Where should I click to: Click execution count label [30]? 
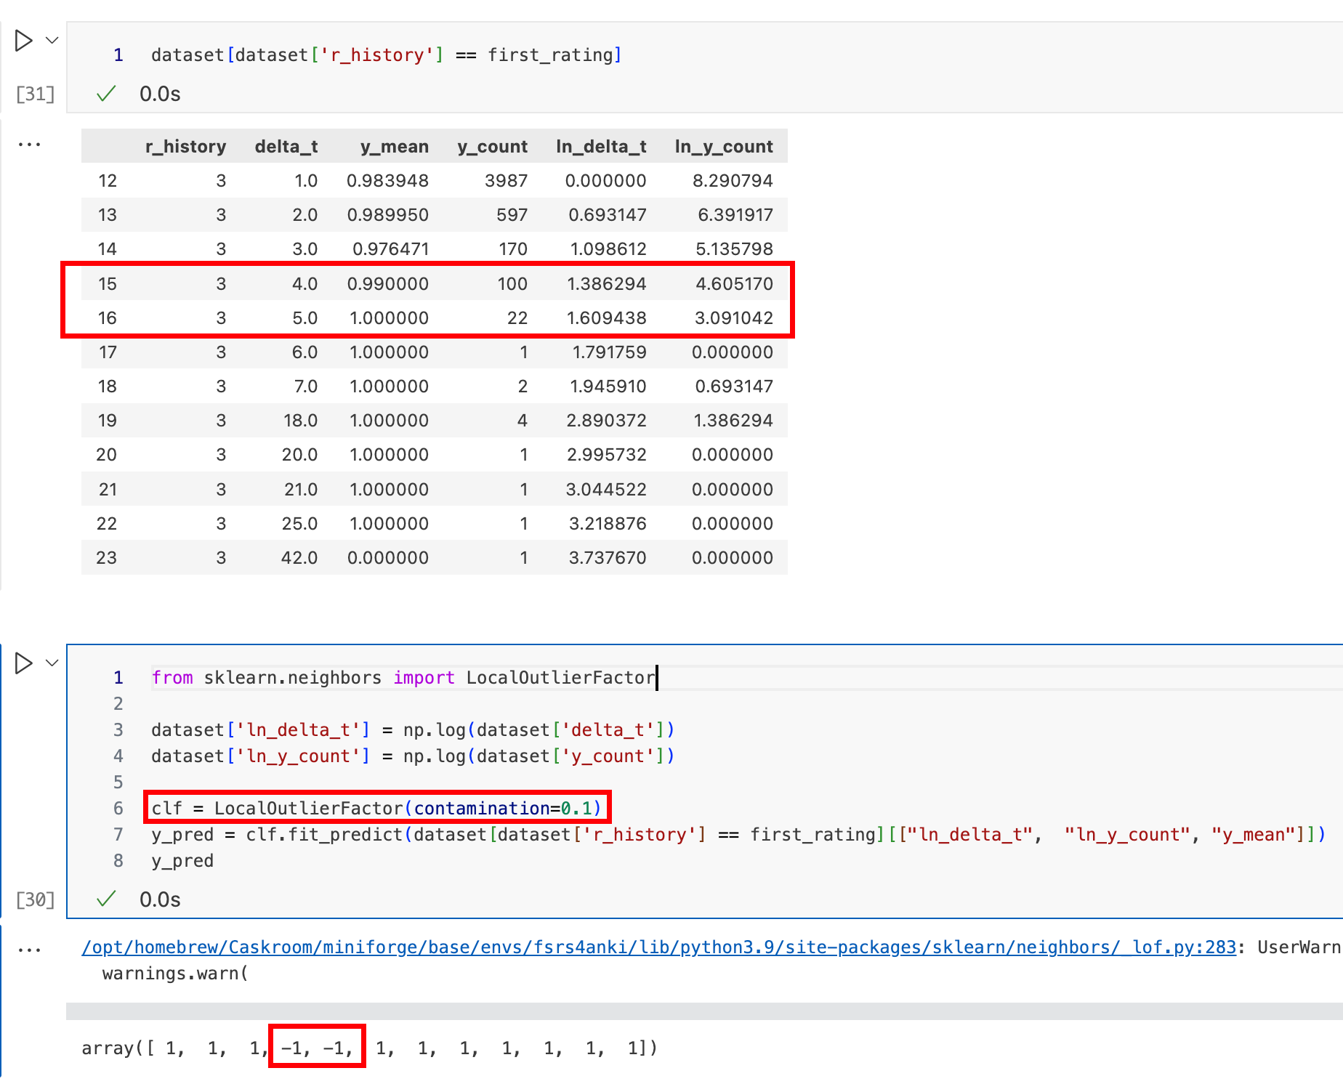pyautogui.click(x=34, y=899)
